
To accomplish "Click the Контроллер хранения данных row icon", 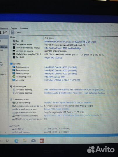I will 13,106.
